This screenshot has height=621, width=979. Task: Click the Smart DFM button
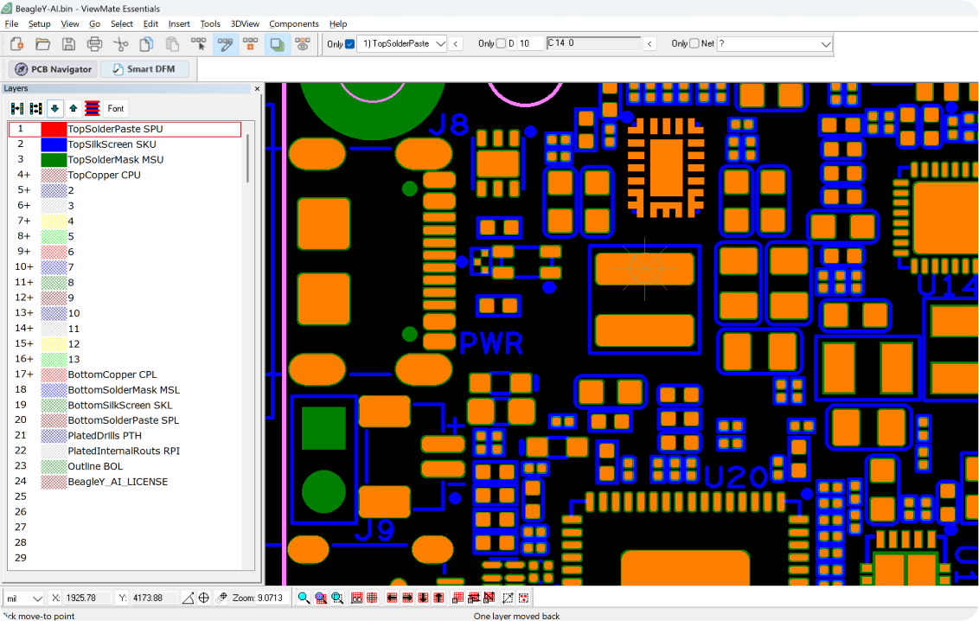[x=144, y=69]
